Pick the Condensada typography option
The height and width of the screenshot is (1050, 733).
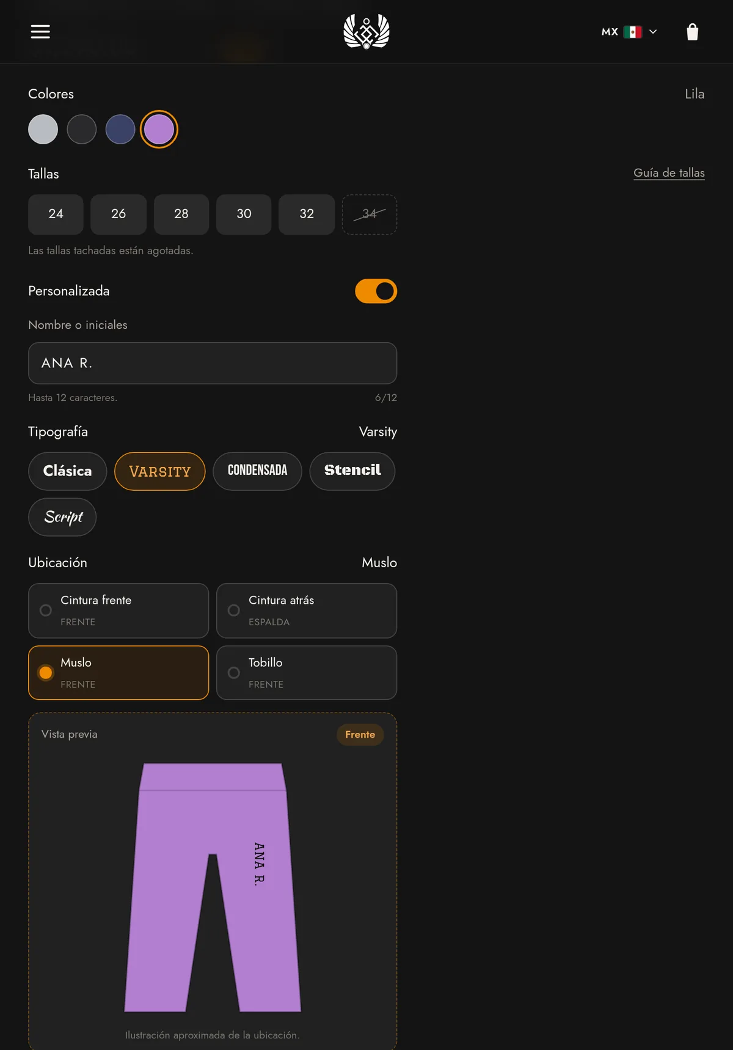(x=258, y=471)
